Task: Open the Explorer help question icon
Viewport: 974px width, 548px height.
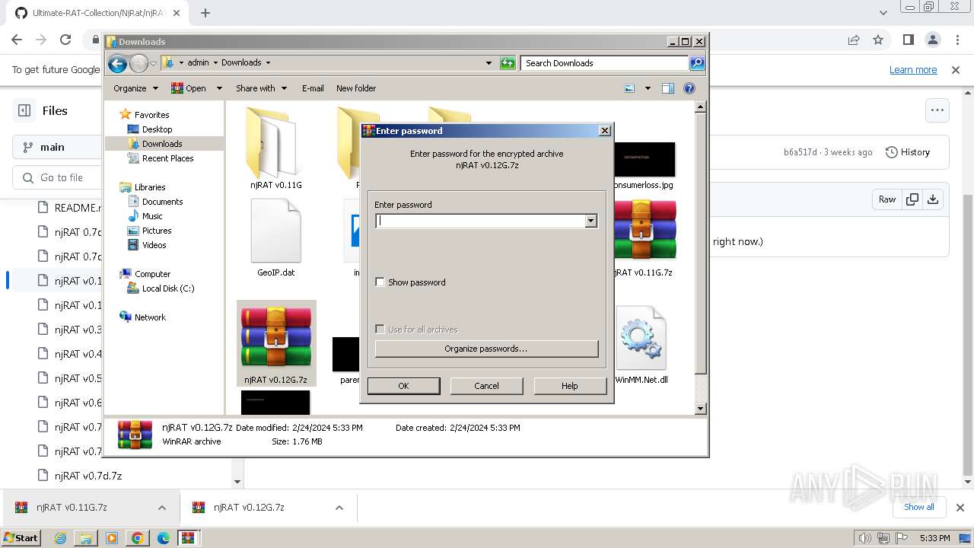Action: (689, 88)
